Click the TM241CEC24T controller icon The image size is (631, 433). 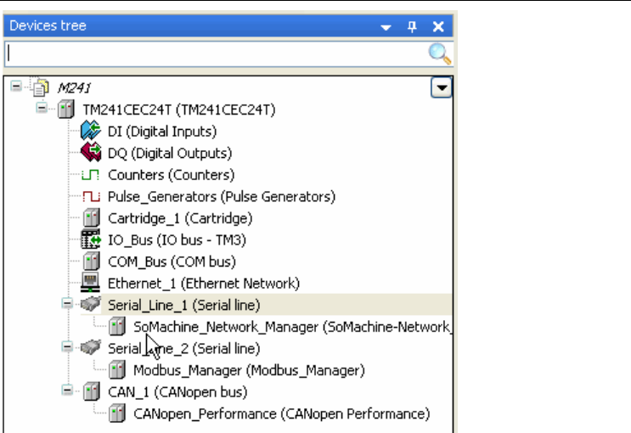(x=65, y=109)
